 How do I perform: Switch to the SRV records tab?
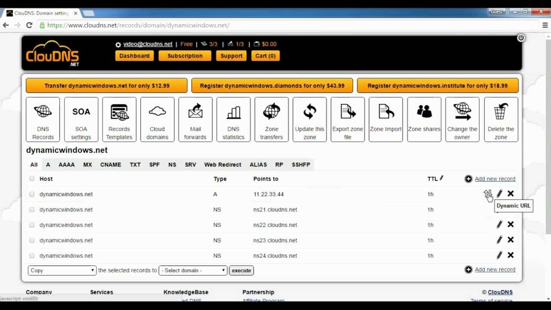pyautogui.click(x=190, y=164)
